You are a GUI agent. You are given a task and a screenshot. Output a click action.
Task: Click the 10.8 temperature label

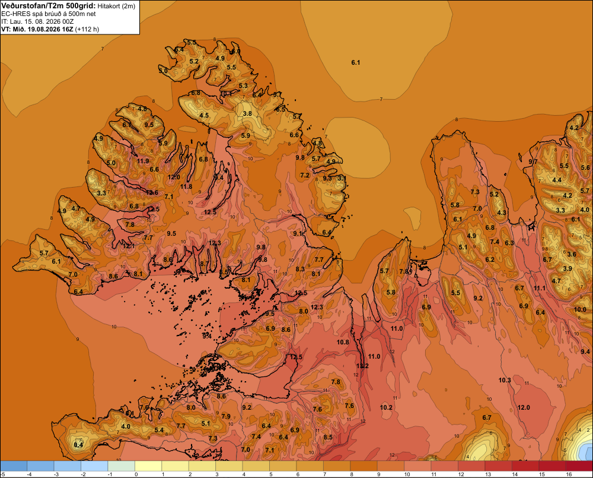343,342
